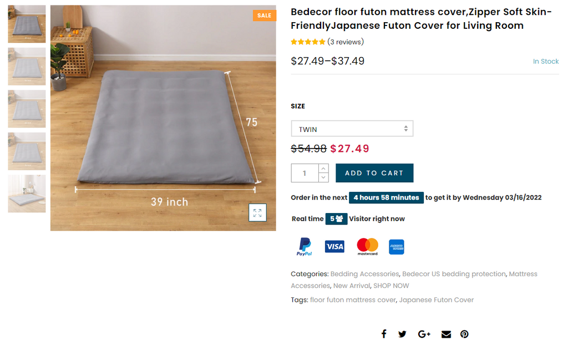This screenshot has width=568, height=345.
Task: Increase quantity with up arrow
Action: click(x=324, y=168)
